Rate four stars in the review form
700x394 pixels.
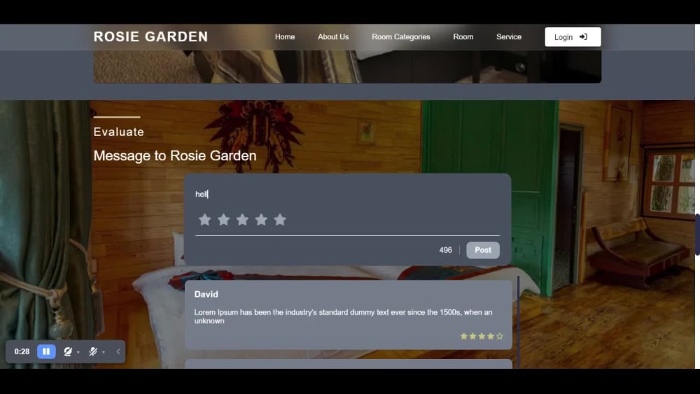pyautogui.click(x=261, y=220)
